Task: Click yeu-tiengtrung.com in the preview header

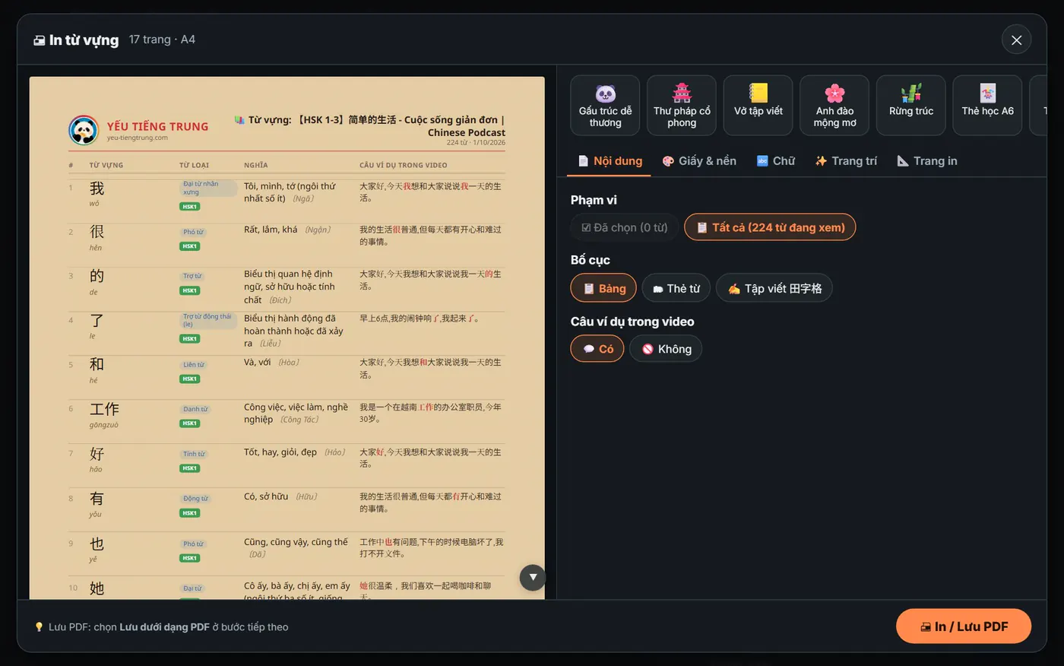Action: (138, 138)
